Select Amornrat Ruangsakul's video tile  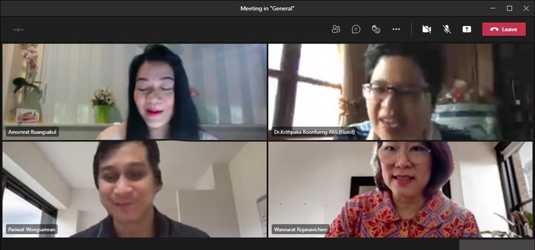[135, 92]
